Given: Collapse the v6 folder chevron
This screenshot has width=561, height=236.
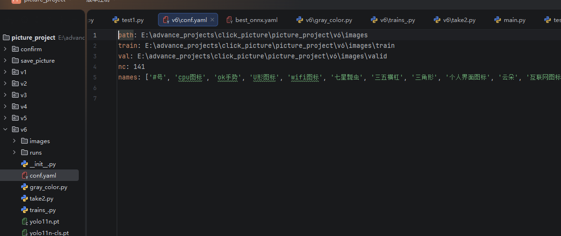Looking at the screenshot, I should 5,130.
